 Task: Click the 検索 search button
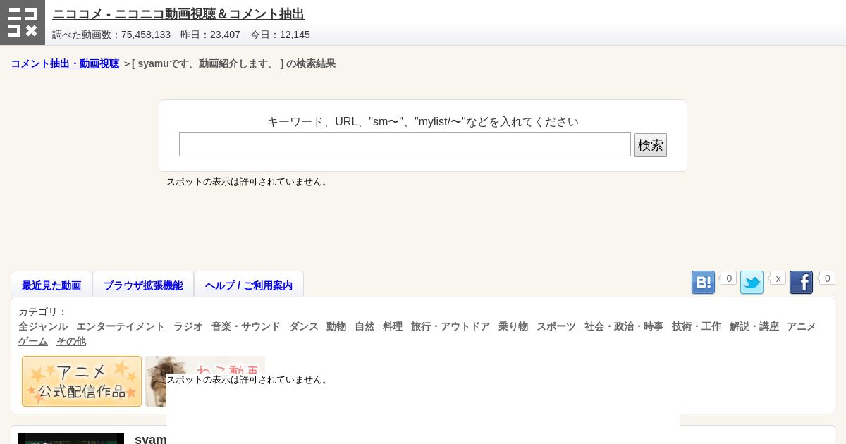click(x=651, y=145)
